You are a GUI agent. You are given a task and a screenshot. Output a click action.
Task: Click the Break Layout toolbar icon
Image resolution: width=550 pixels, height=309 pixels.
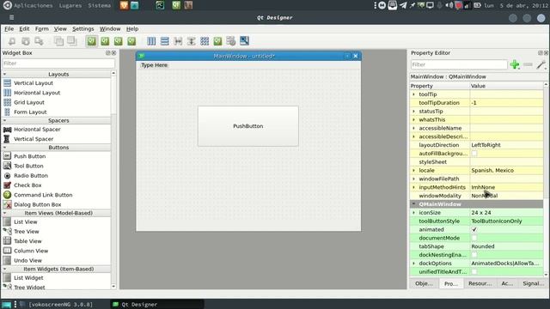pos(231,41)
